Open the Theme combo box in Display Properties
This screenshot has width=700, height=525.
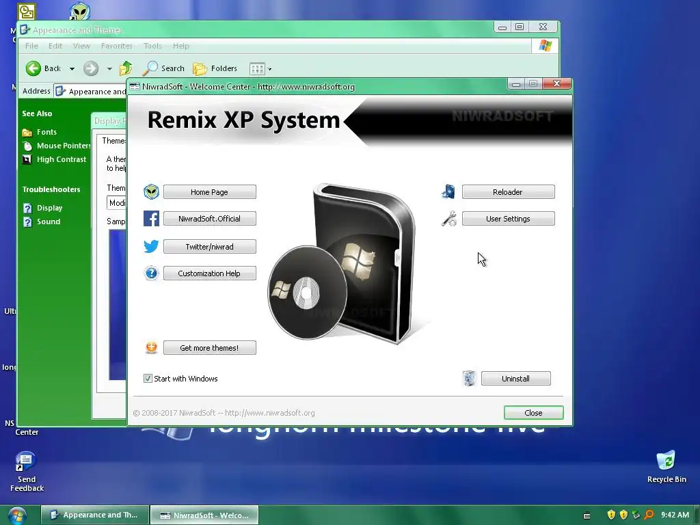(x=116, y=202)
